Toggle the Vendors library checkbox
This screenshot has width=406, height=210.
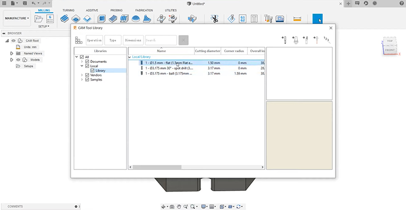pos(87,75)
